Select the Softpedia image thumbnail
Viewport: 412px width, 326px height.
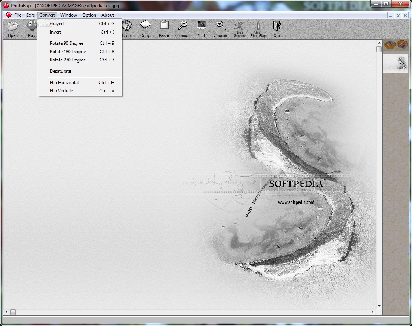click(395, 63)
